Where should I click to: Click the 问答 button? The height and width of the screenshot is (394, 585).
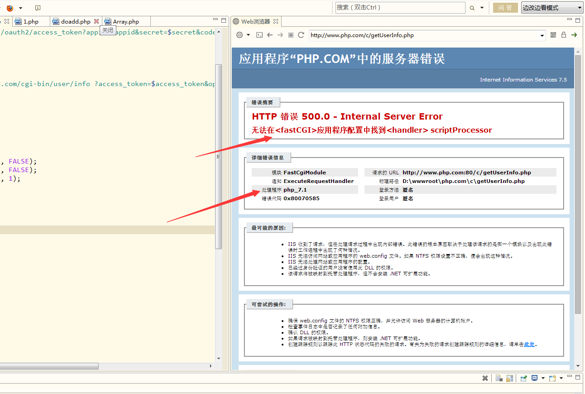coord(505,8)
